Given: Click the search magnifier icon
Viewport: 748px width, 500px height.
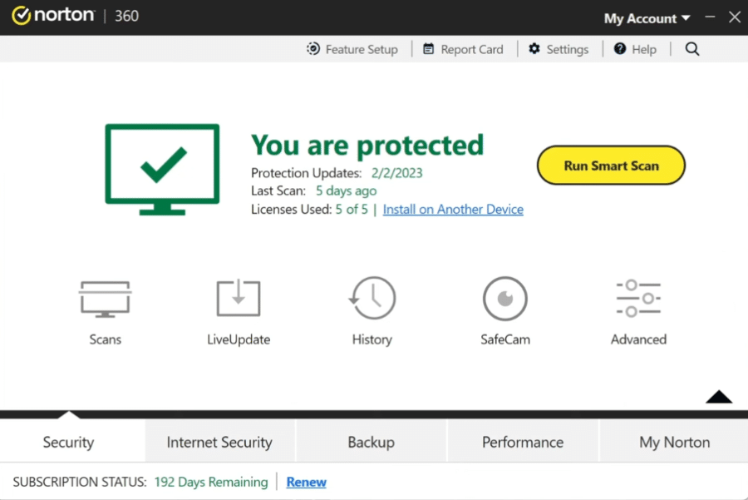Looking at the screenshot, I should pos(692,49).
